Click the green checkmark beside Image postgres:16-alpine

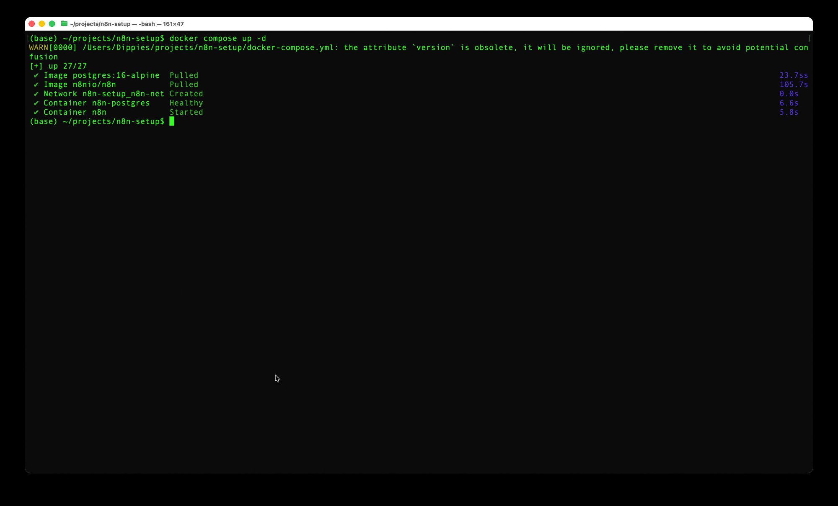(x=37, y=75)
